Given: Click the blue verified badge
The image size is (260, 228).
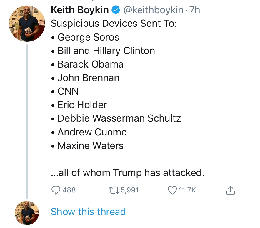Looking at the screenshot, I should pyautogui.click(x=116, y=10).
